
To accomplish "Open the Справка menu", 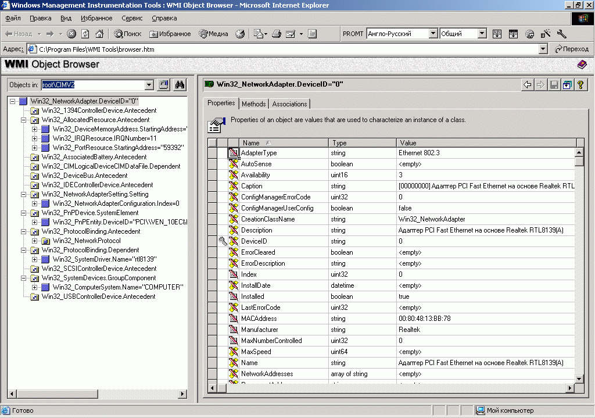I will (x=164, y=18).
